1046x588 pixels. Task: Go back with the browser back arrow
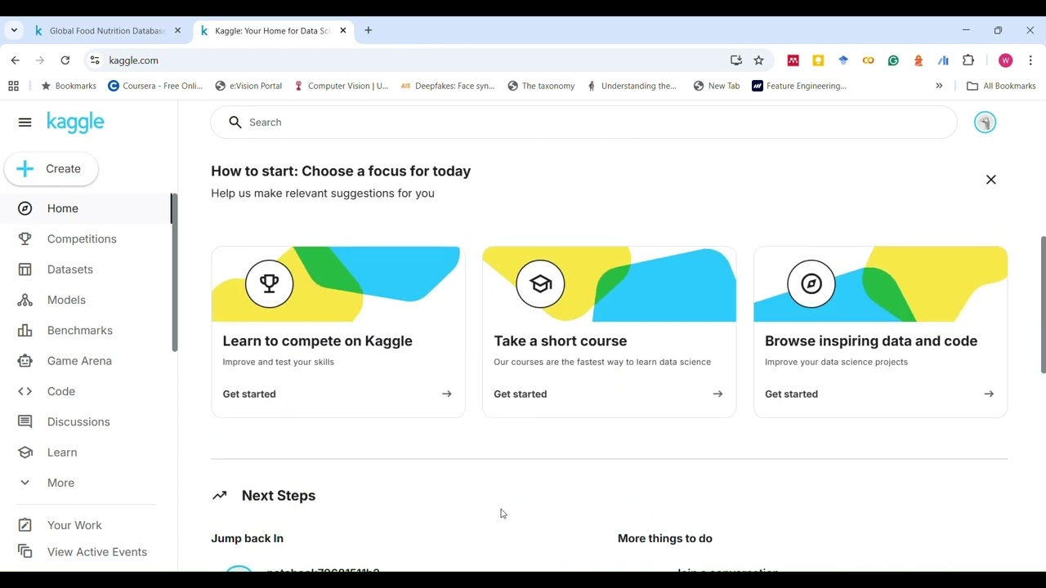(x=15, y=60)
